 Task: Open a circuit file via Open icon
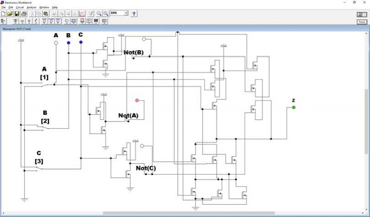point(10,14)
